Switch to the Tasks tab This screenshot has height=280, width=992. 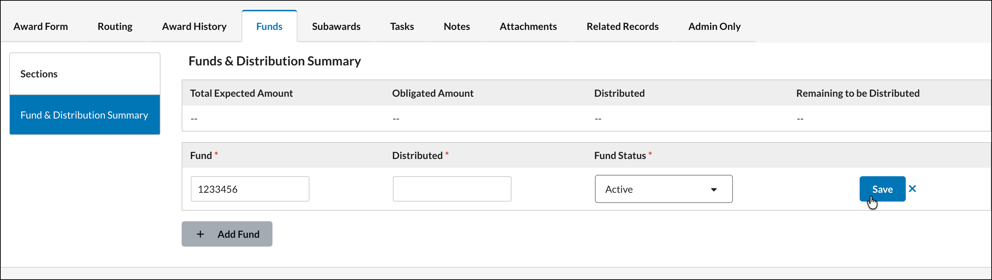coord(402,26)
